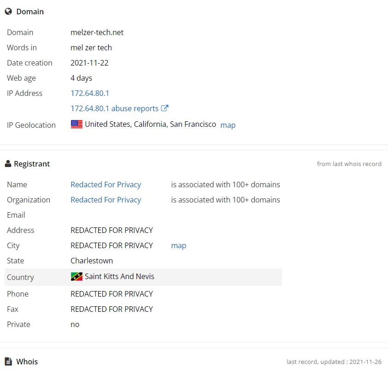The height and width of the screenshot is (369, 388).
Task: Select the creation date 2021-11-22
Action: coord(89,63)
